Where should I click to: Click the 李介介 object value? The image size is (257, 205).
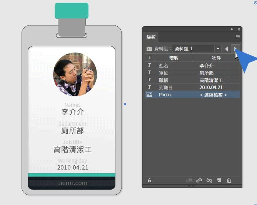point(207,66)
